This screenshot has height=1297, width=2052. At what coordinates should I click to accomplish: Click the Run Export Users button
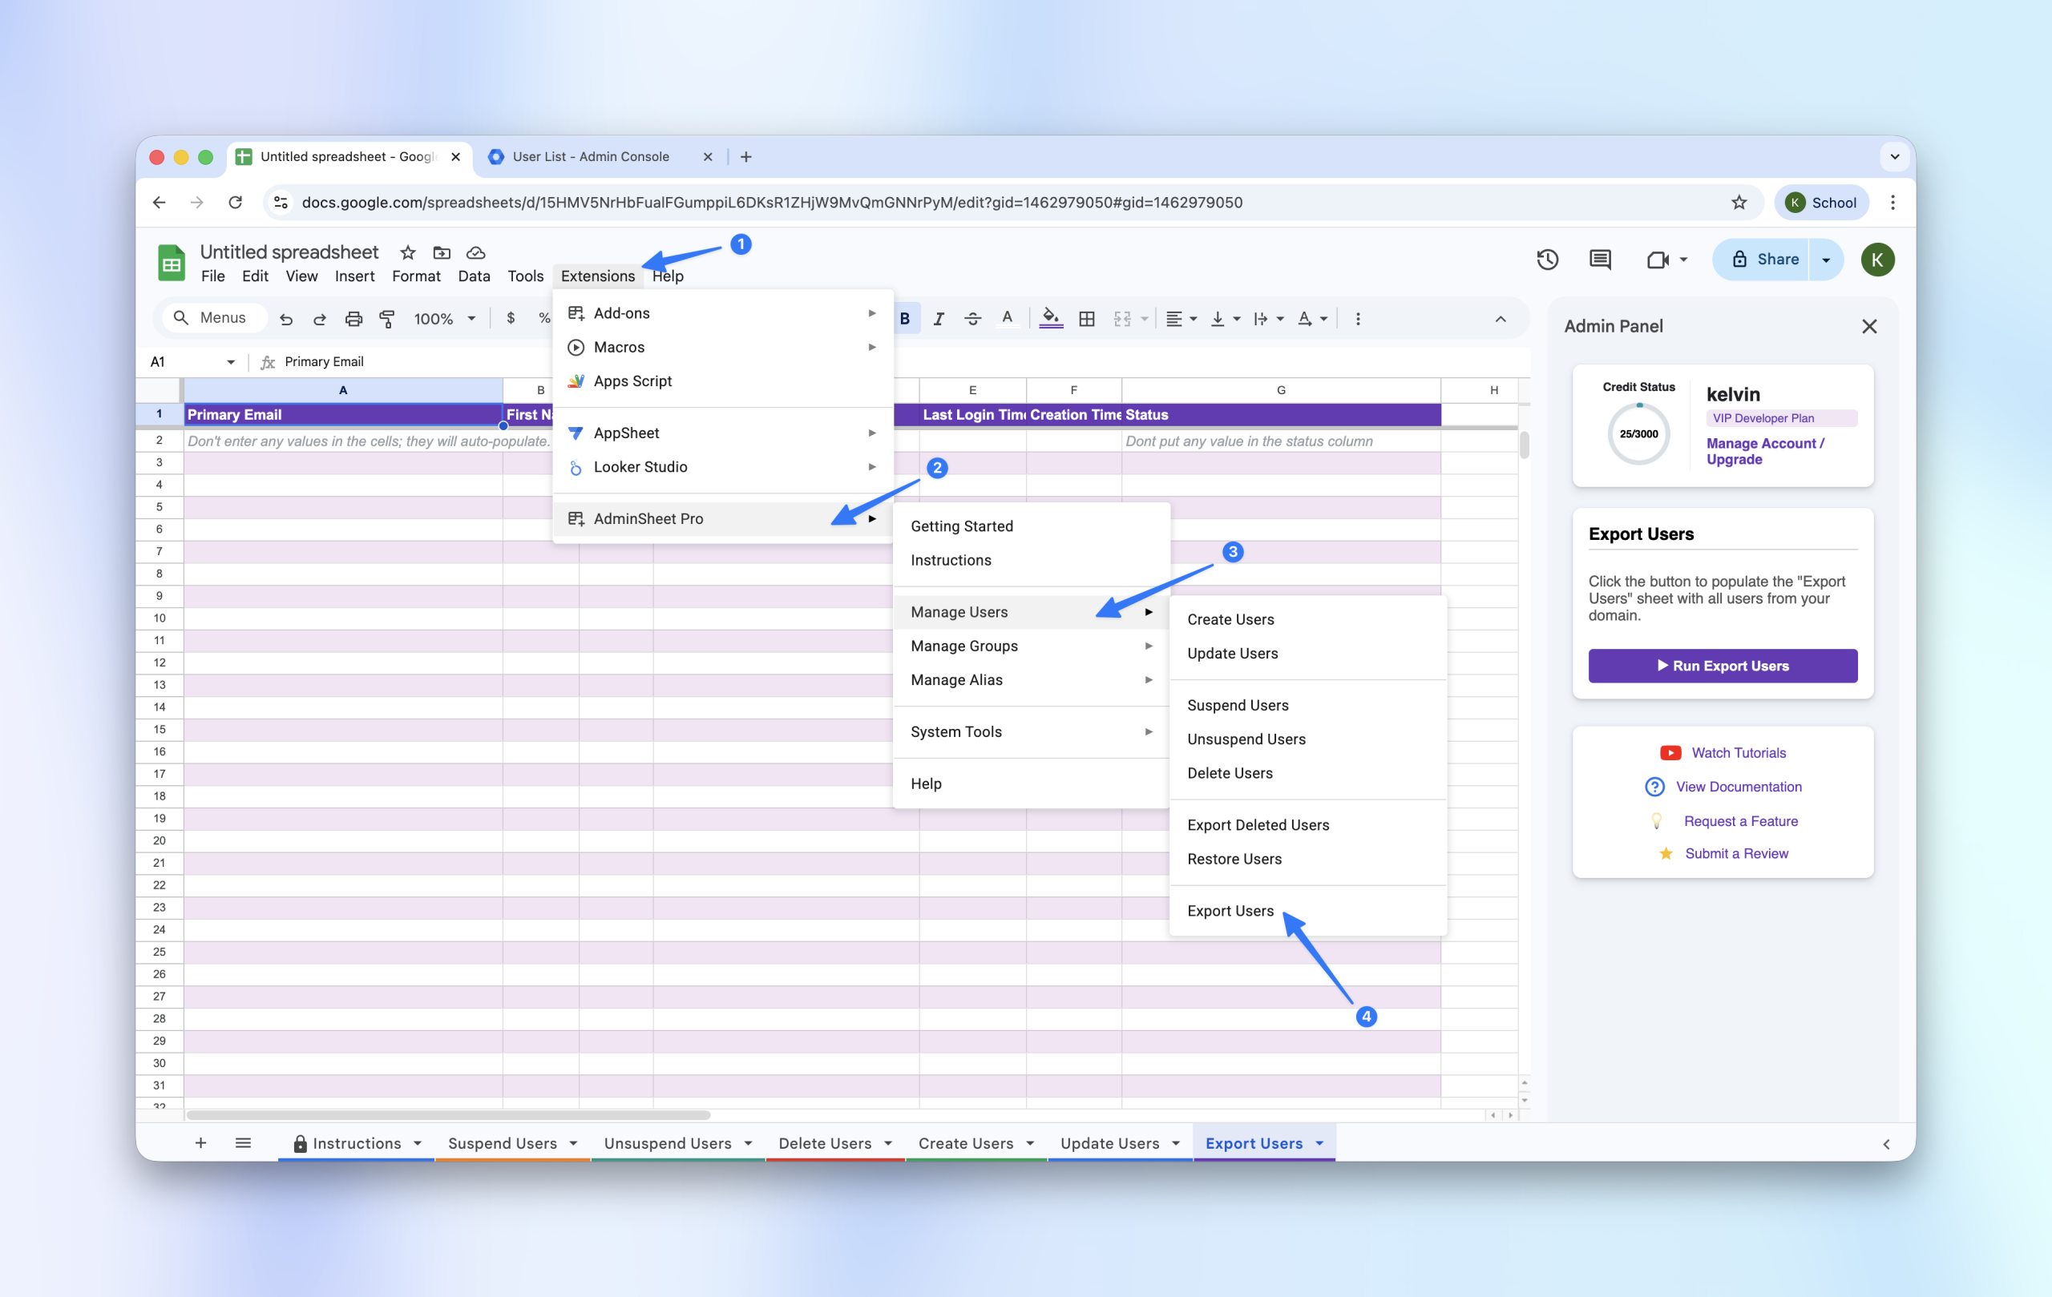coord(1723,666)
